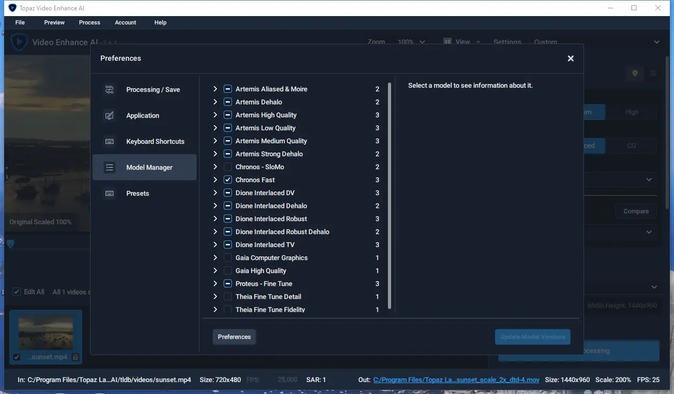Click the blue timeline playhead marker

[x=10, y=244]
